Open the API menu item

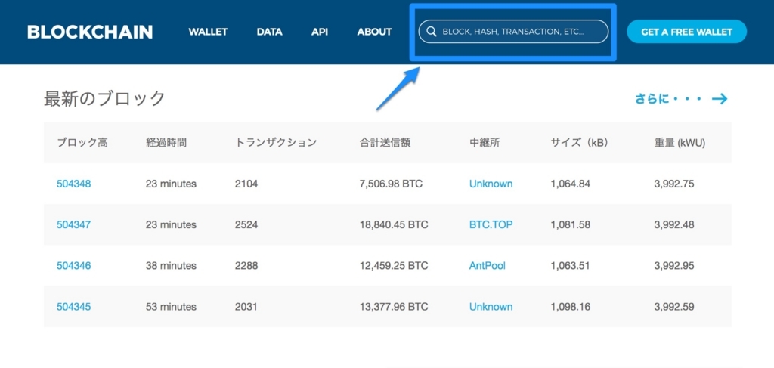tap(320, 32)
